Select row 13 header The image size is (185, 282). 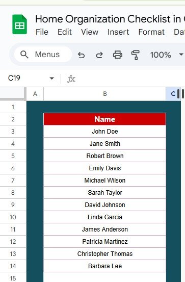(x=13, y=254)
